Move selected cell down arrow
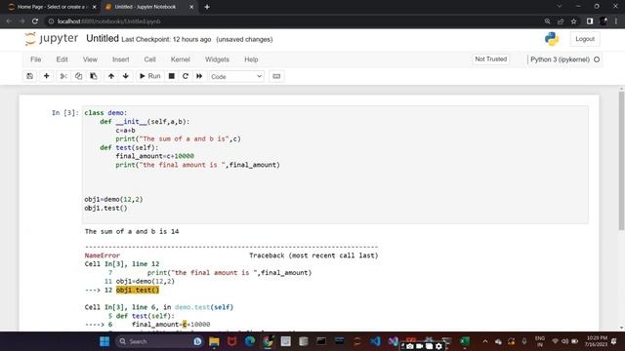 click(x=126, y=76)
